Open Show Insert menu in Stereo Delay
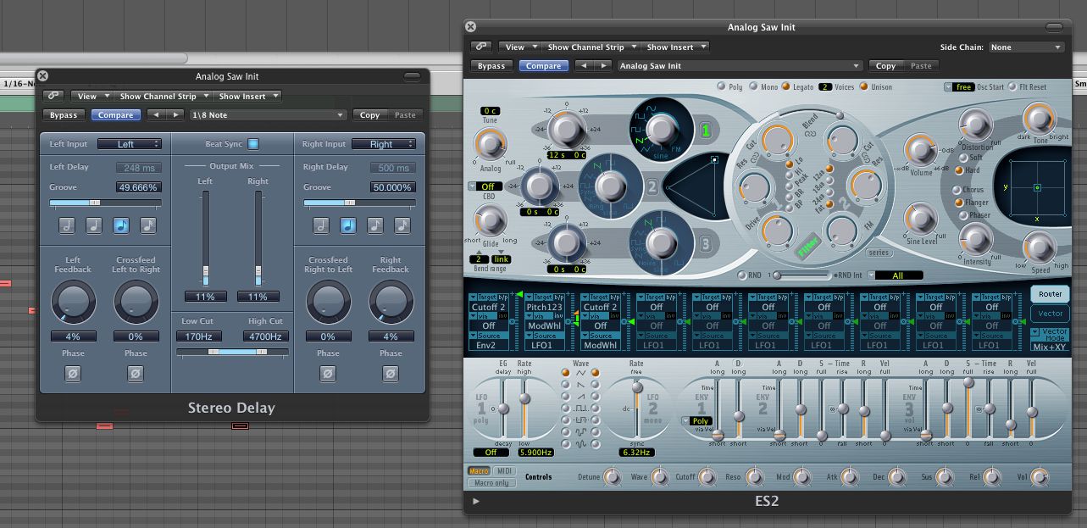 [x=247, y=97]
